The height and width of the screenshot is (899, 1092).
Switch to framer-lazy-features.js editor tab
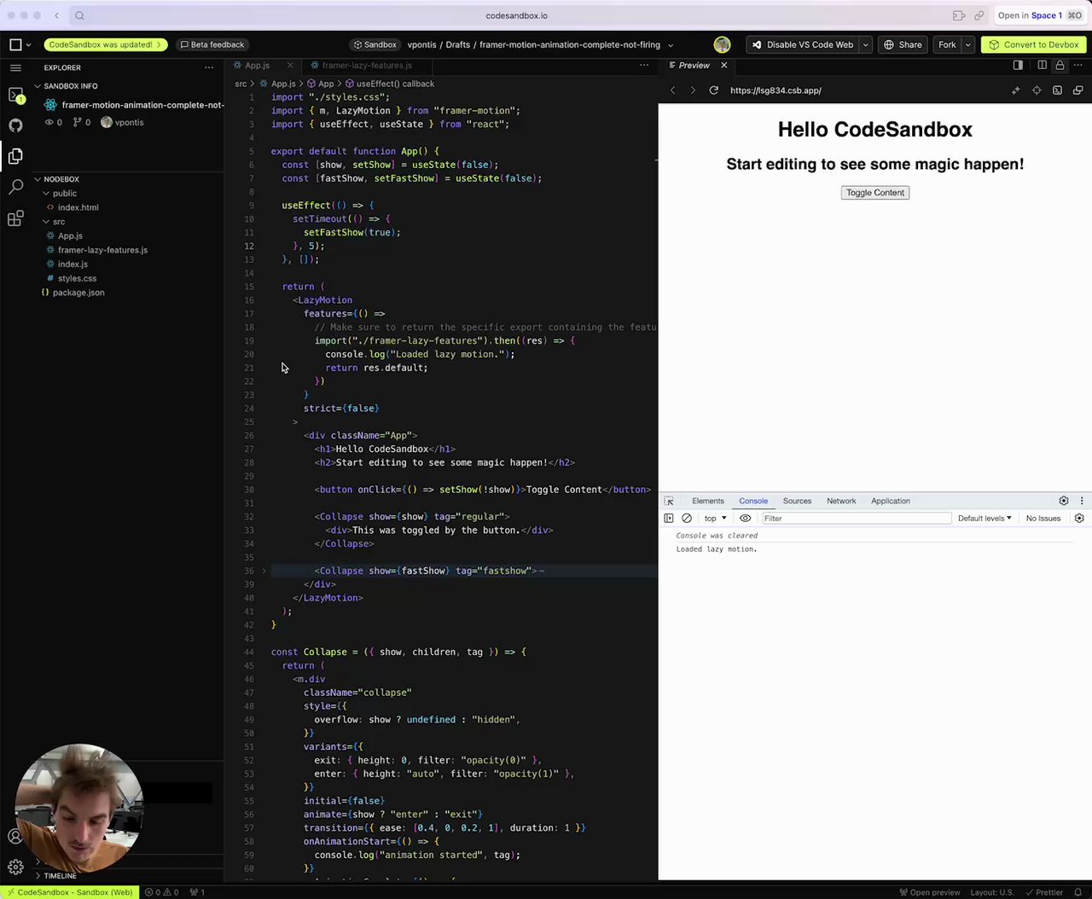(367, 65)
